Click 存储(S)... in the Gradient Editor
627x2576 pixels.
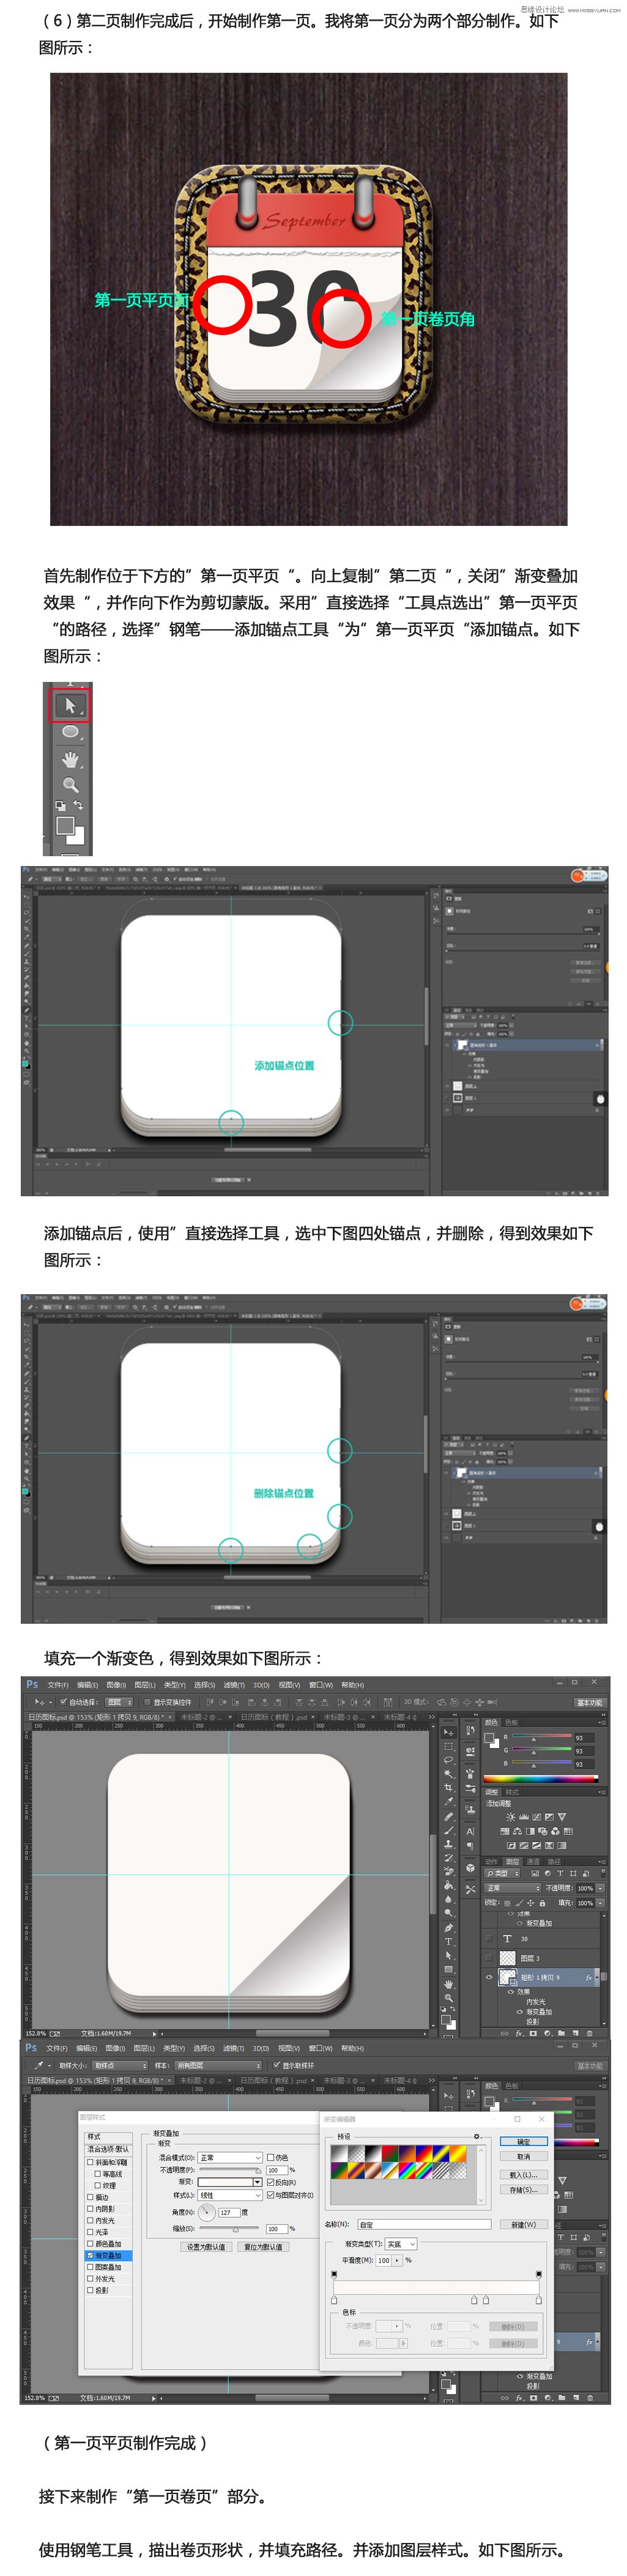click(524, 2190)
